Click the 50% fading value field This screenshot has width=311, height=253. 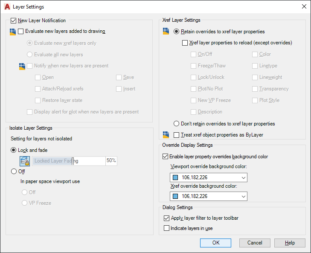pos(111,161)
